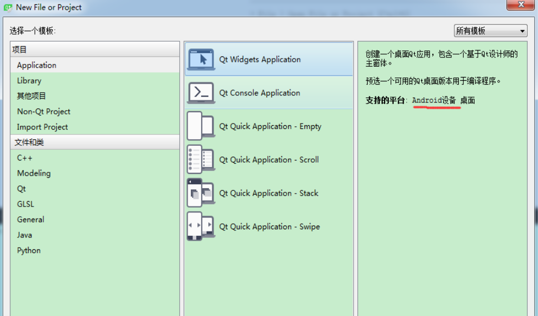Image resolution: width=538 pixels, height=316 pixels.
Task: Select the GLSL file category
Action: 95,204
